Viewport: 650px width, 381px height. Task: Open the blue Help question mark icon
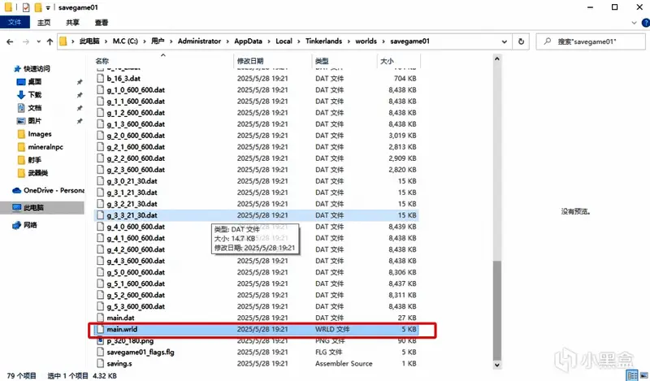click(x=643, y=23)
